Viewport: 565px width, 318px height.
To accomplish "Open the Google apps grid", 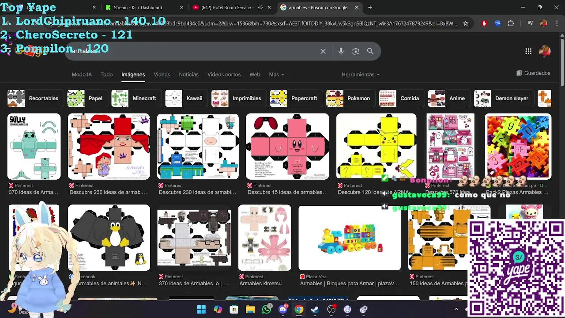I will tap(528, 51).
